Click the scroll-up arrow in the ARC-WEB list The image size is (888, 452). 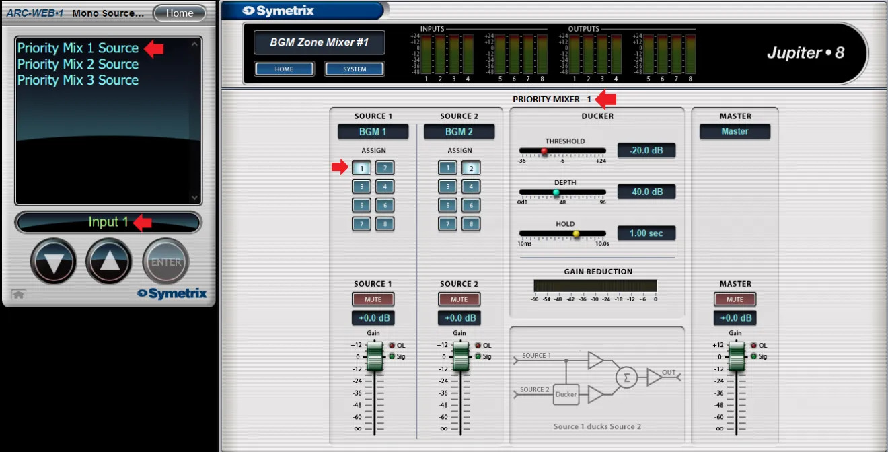click(195, 44)
